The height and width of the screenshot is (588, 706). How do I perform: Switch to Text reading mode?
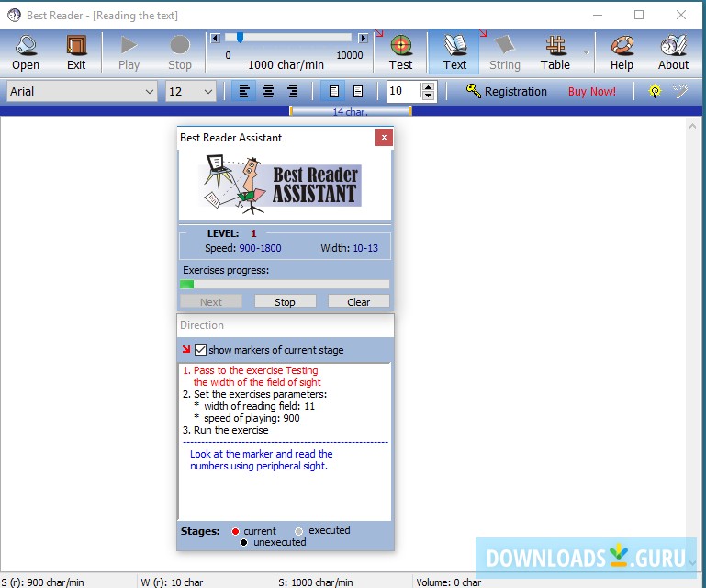pyautogui.click(x=454, y=52)
